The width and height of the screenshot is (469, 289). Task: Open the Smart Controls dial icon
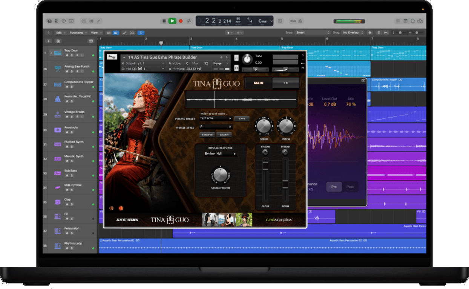pyautogui.click(x=84, y=21)
